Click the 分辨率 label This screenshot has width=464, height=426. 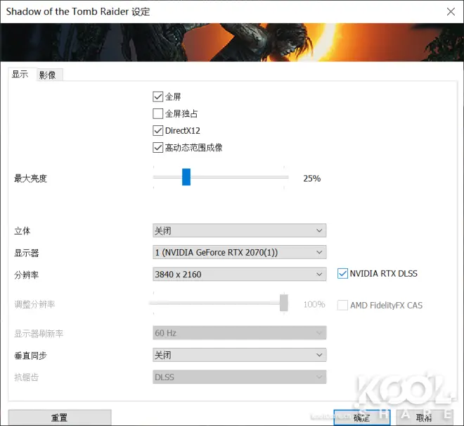coord(26,275)
